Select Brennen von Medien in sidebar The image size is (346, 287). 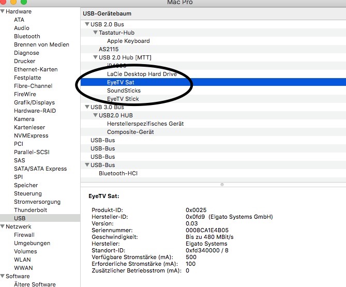point(41,44)
